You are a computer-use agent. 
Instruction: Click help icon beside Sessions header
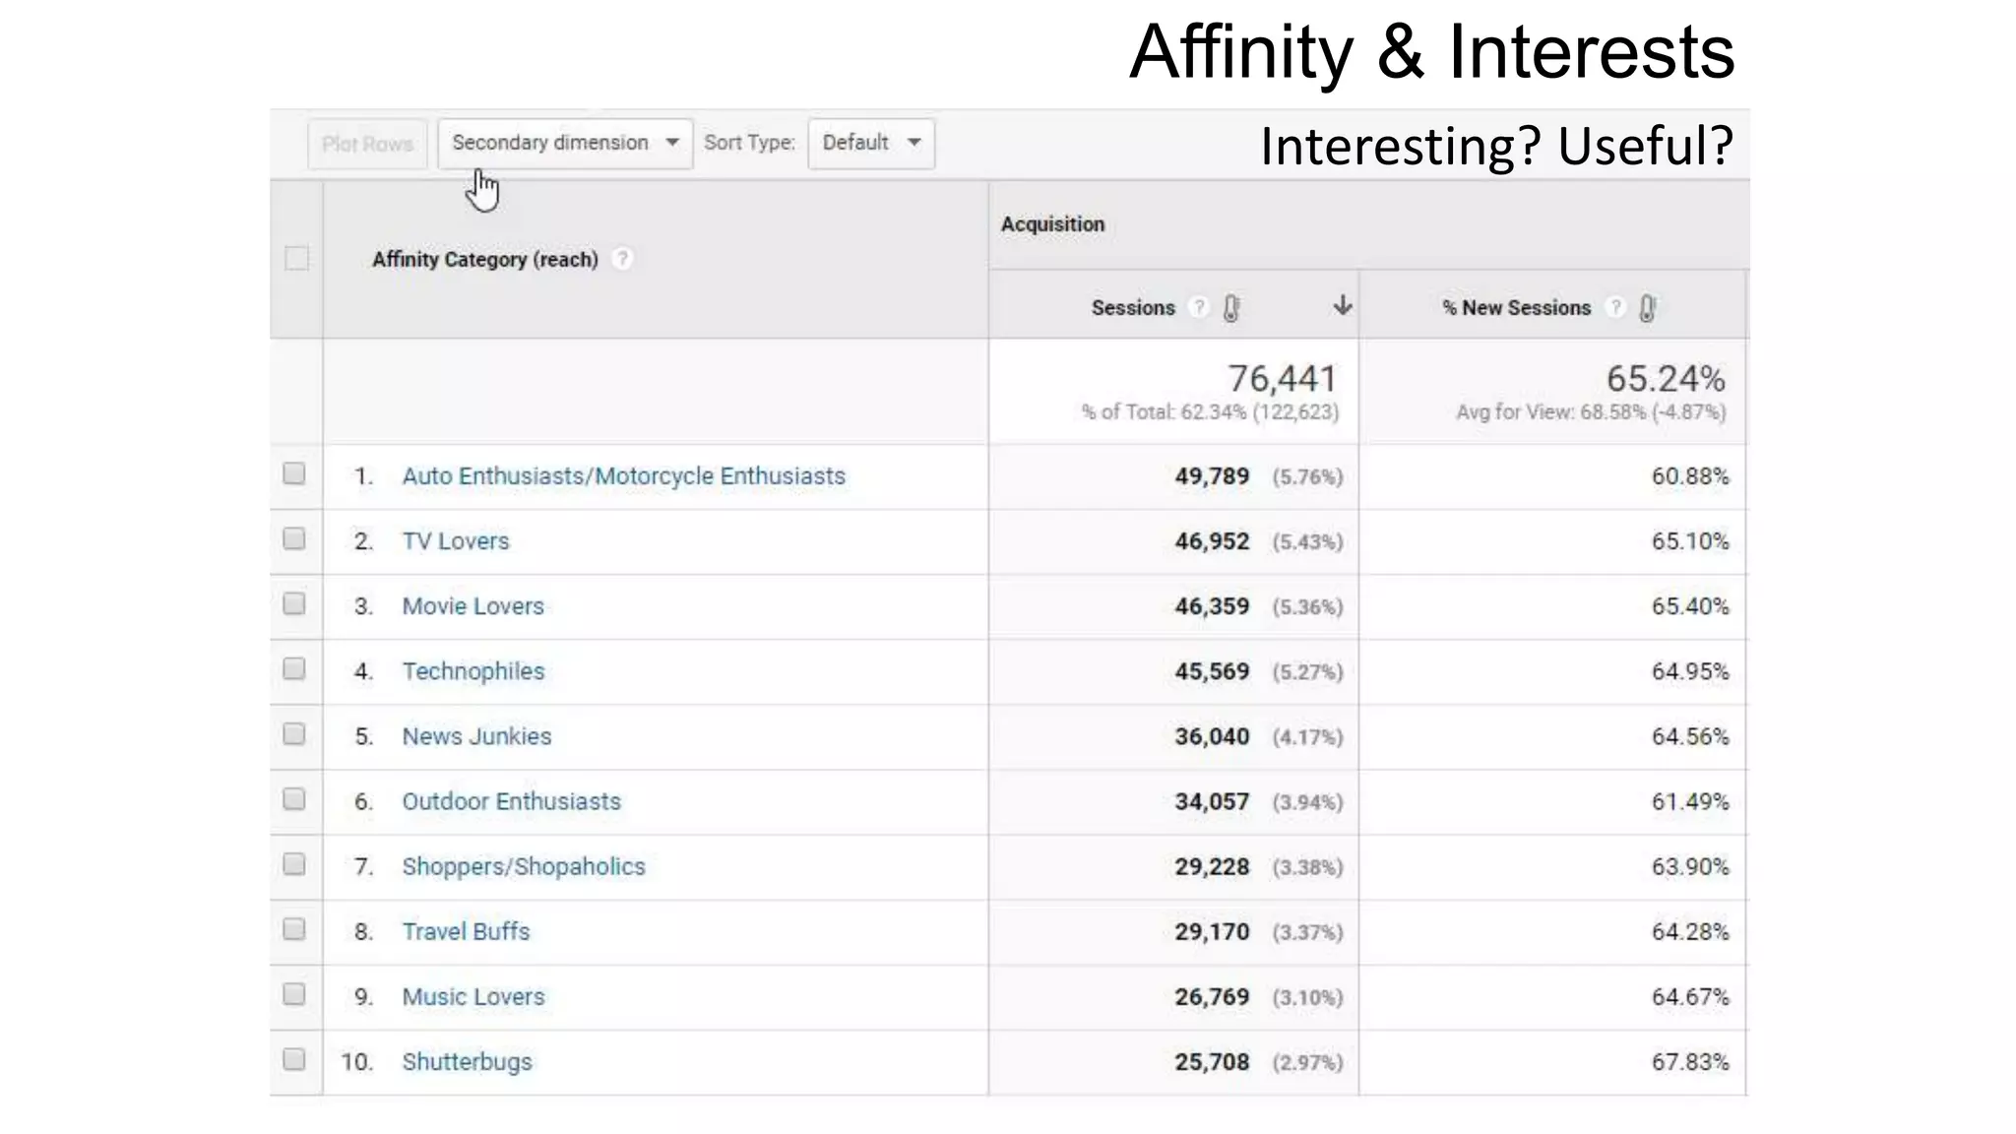[x=1198, y=307]
